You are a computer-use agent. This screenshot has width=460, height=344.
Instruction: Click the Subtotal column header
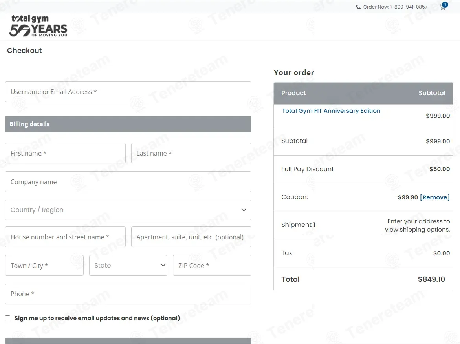pos(432,93)
